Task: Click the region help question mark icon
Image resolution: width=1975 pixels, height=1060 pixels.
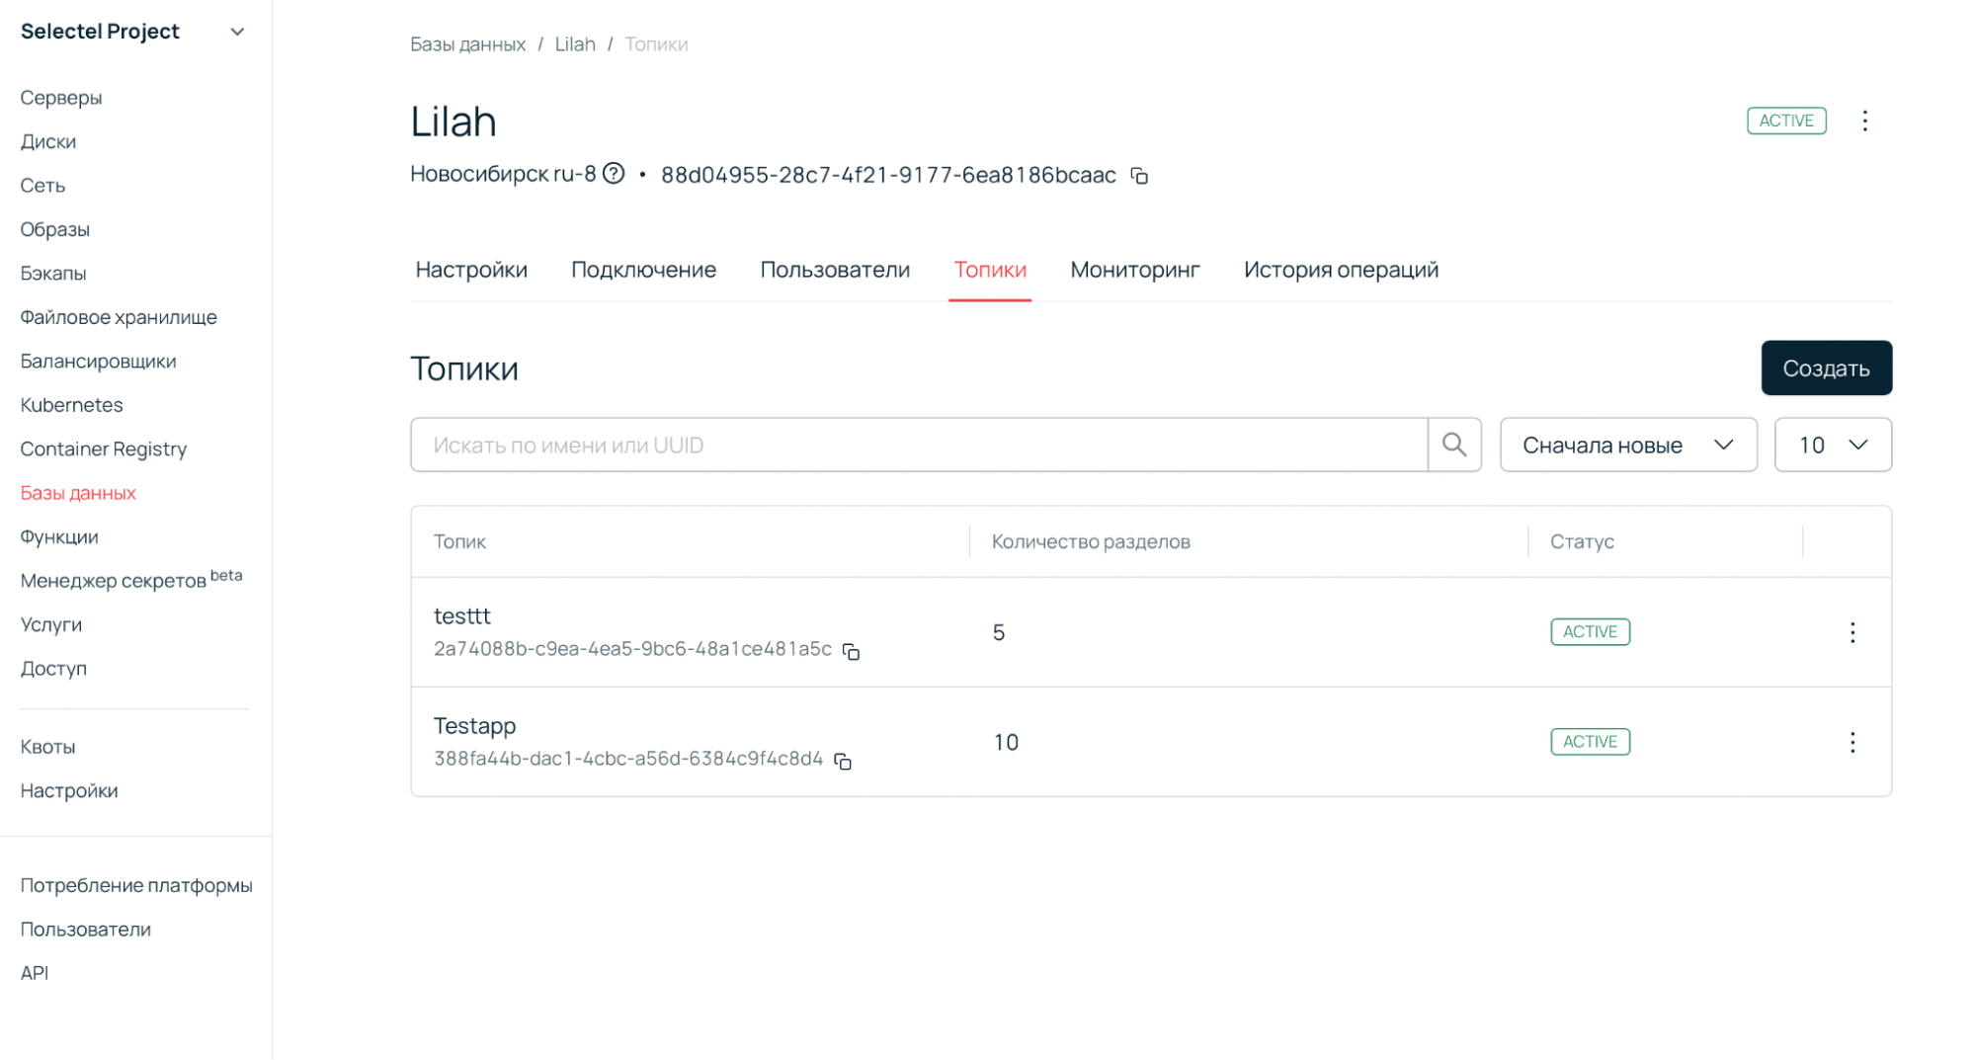Action: click(614, 174)
